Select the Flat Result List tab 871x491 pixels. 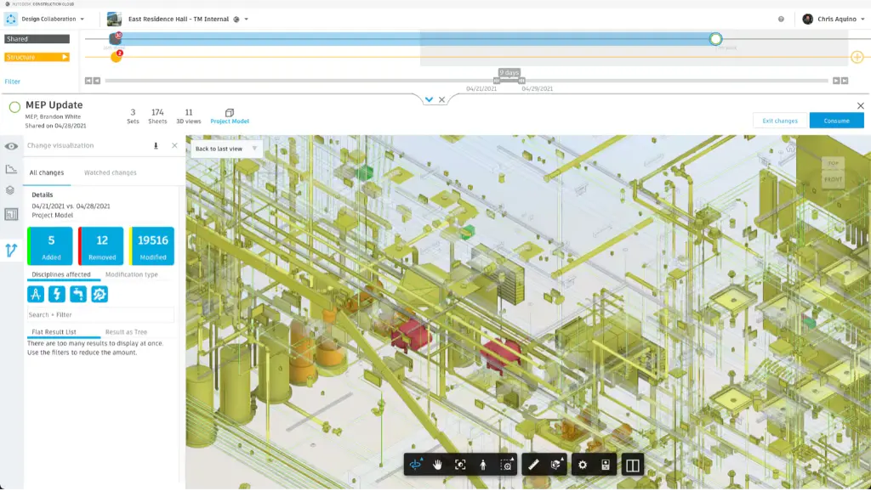pos(54,332)
